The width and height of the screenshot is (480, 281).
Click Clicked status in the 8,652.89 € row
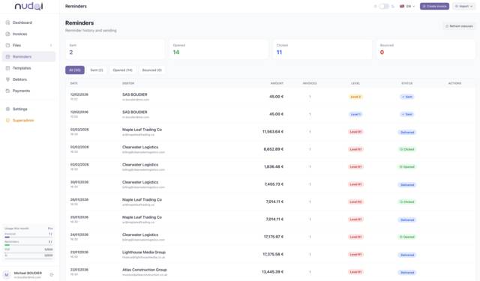tap(407, 149)
